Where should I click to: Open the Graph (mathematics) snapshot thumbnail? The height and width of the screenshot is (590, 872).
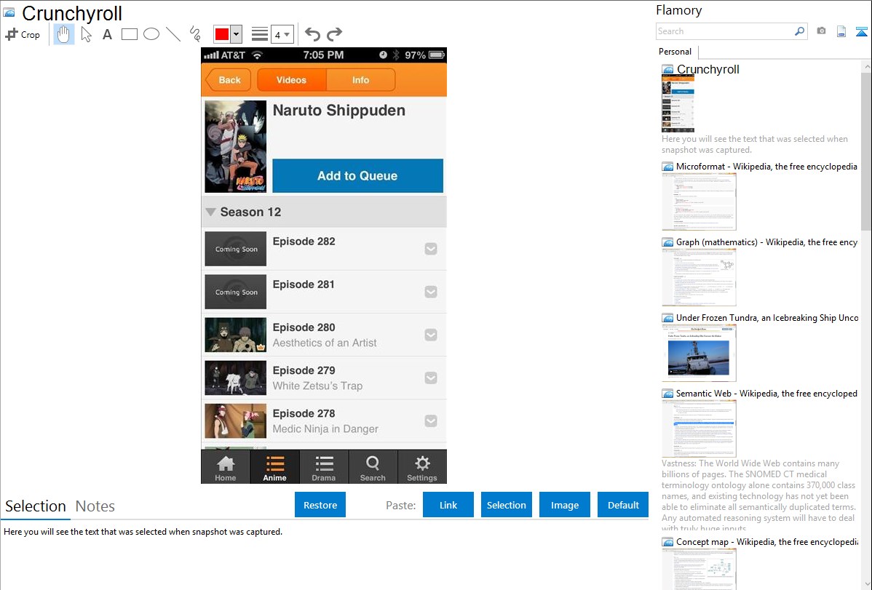coord(699,277)
